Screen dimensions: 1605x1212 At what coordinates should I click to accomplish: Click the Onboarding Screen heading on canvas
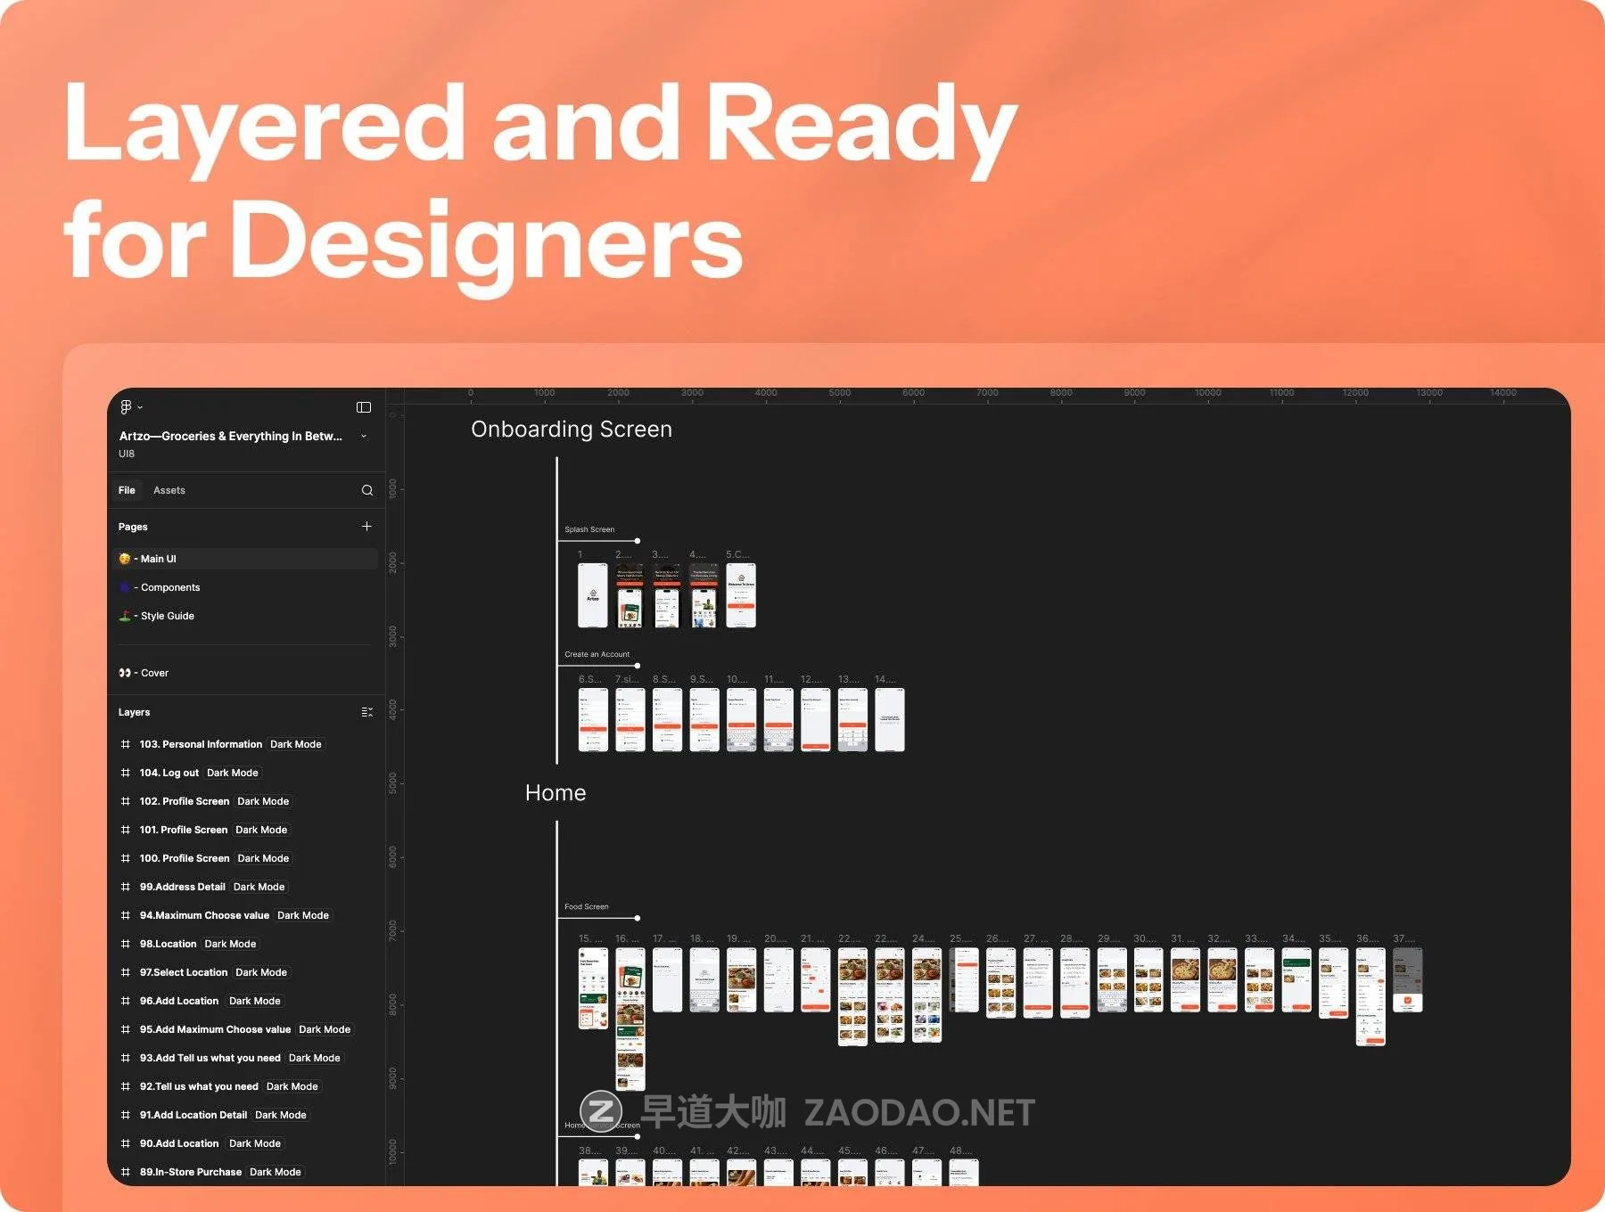click(572, 430)
